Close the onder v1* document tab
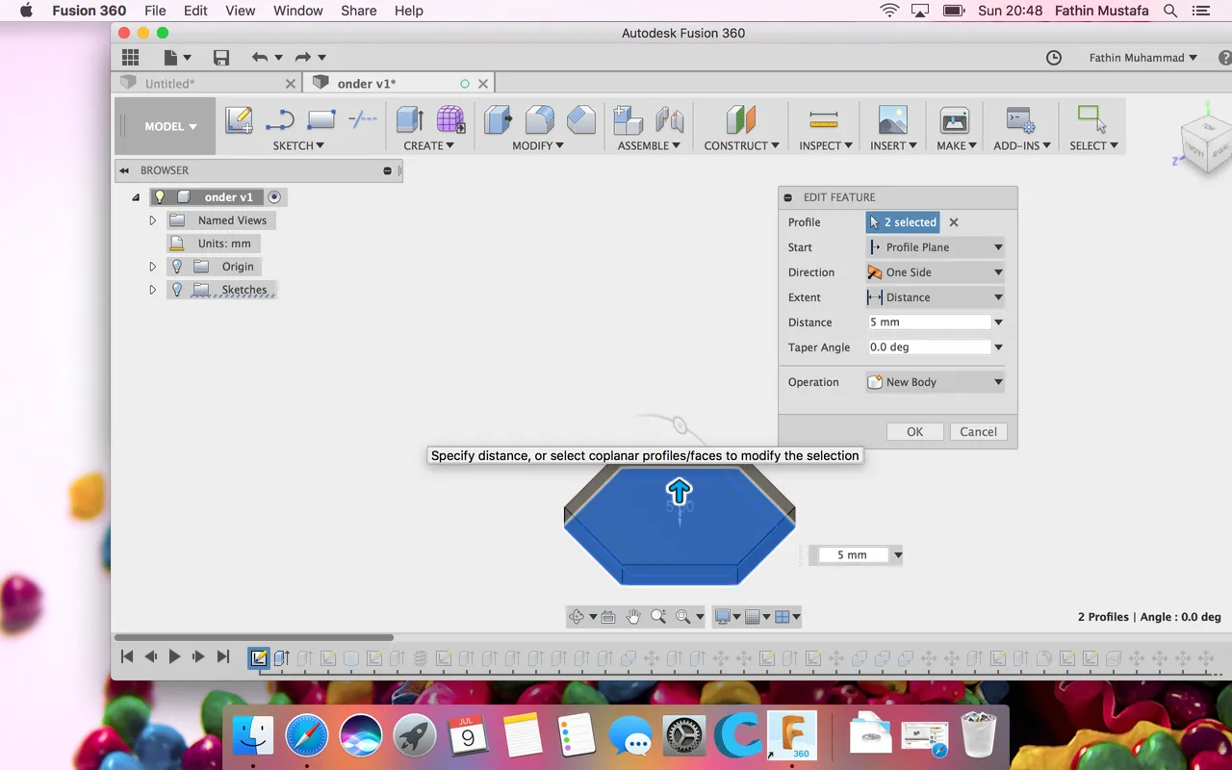 [x=483, y=84]
